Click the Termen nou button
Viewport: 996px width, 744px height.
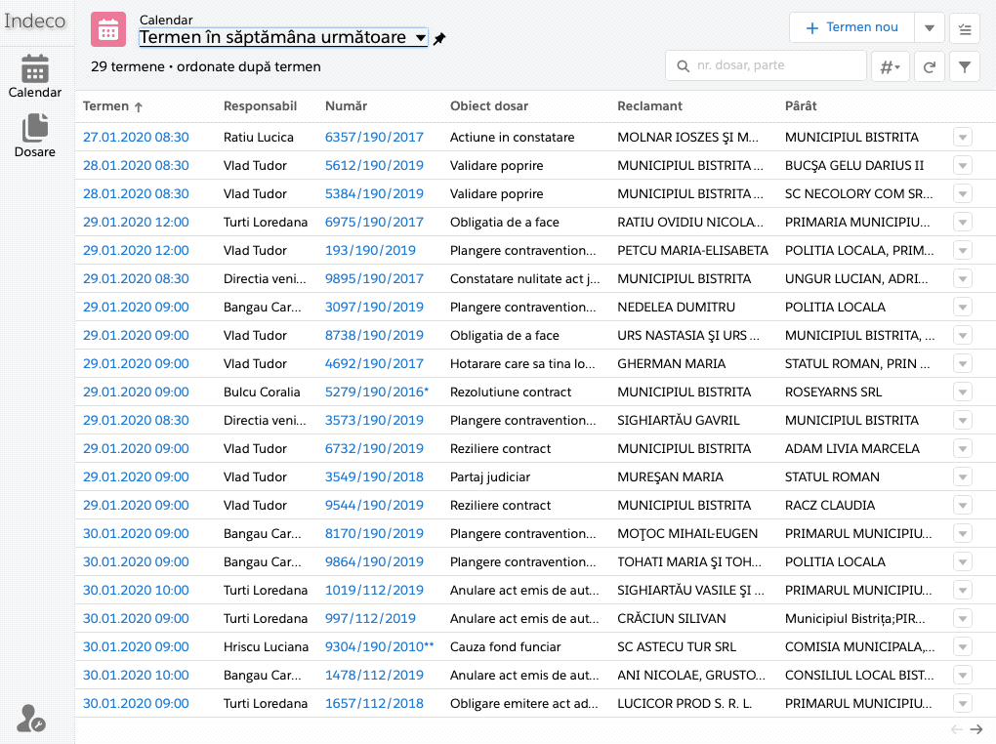tap(851, 28)
